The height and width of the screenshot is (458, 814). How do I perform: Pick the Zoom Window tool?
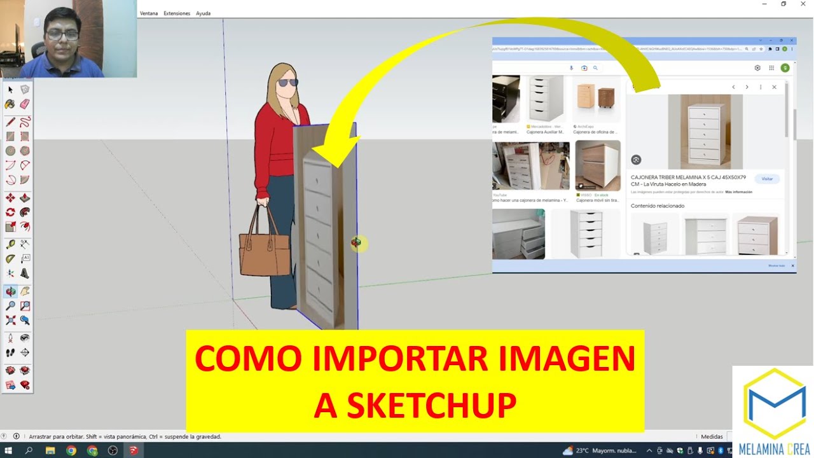(x=25, y=306)
